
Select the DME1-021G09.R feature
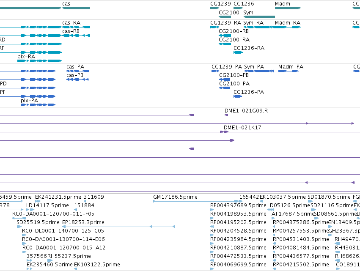click(x=226, y=115)
